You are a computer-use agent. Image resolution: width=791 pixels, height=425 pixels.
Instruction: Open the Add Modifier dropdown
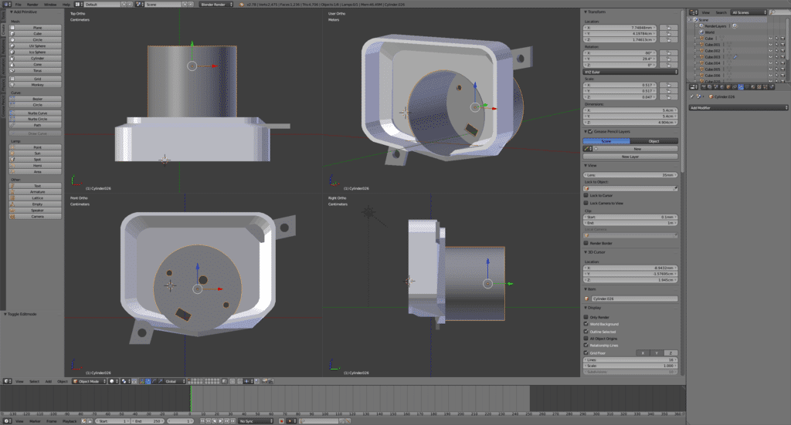(738, 107)
